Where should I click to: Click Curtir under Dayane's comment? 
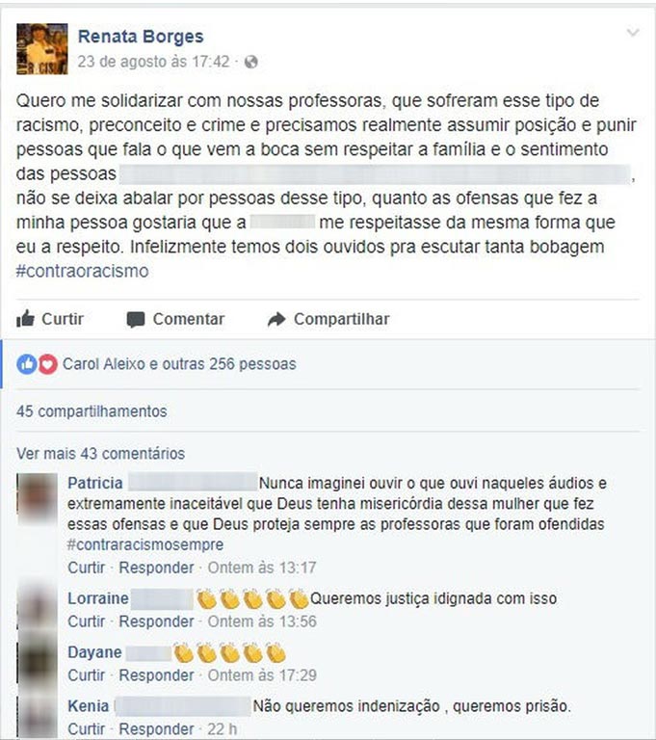87,675
